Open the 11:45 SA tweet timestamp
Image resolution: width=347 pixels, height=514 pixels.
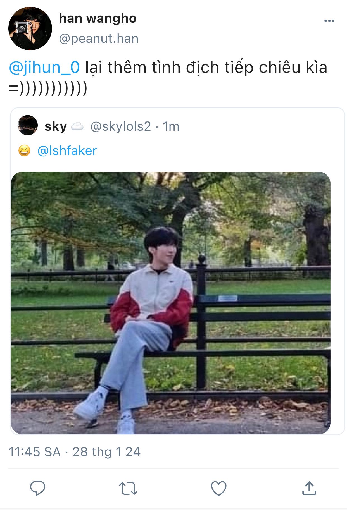tap(35, 452)
